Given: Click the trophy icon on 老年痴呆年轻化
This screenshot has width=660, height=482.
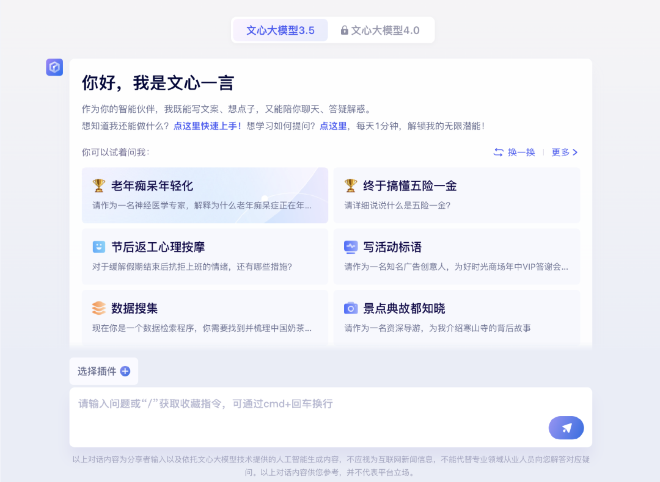Looking at the screenshot, I should tap(99, 185).
